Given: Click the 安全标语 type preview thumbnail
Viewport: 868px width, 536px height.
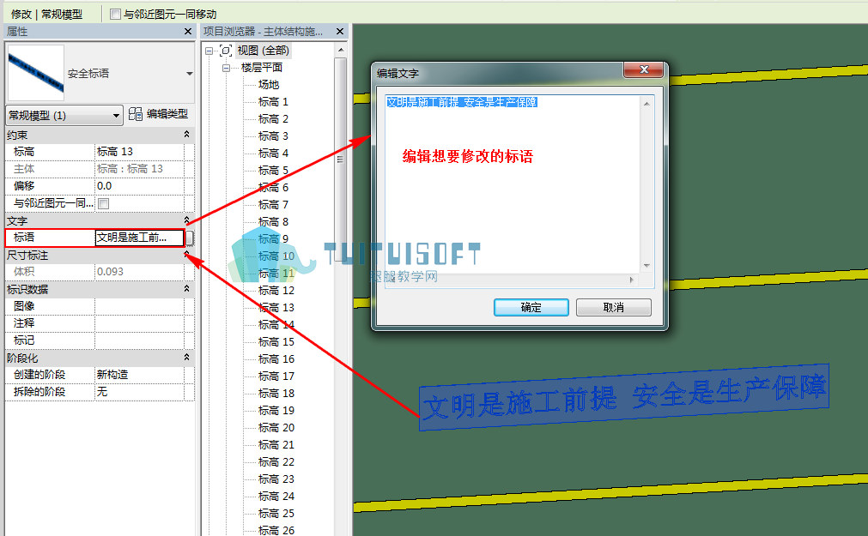Looking at the screenshot, I should tap(36, 73).
